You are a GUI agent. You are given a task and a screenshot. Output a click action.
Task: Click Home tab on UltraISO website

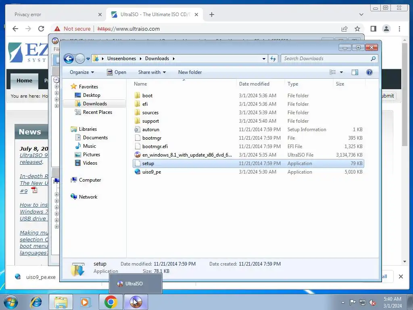tap(24, 80)
